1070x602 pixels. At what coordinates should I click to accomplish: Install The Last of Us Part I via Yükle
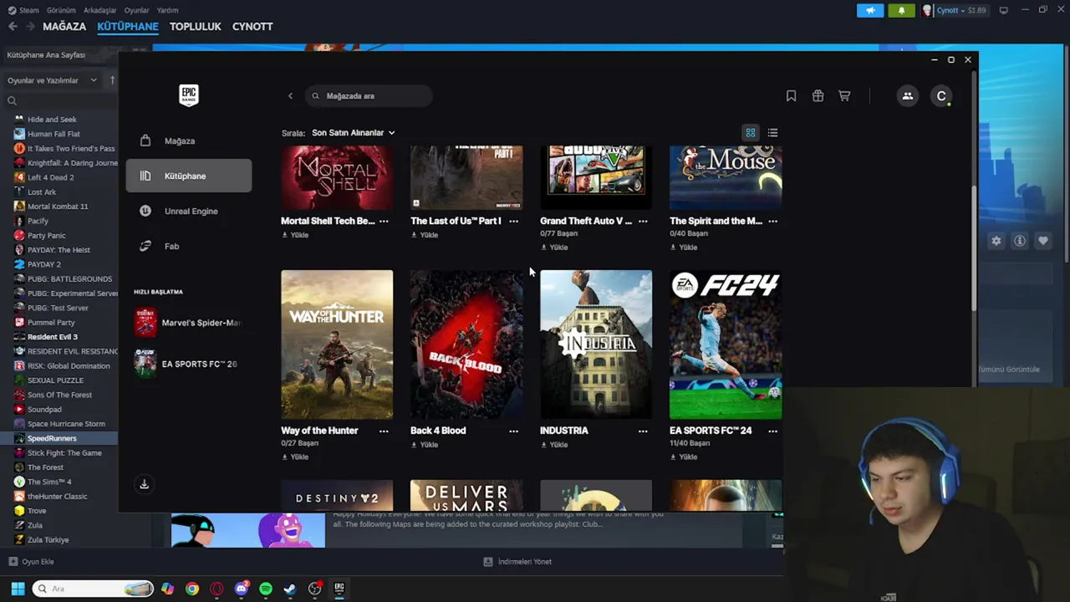pyautogui.click(x=425, y=235)
